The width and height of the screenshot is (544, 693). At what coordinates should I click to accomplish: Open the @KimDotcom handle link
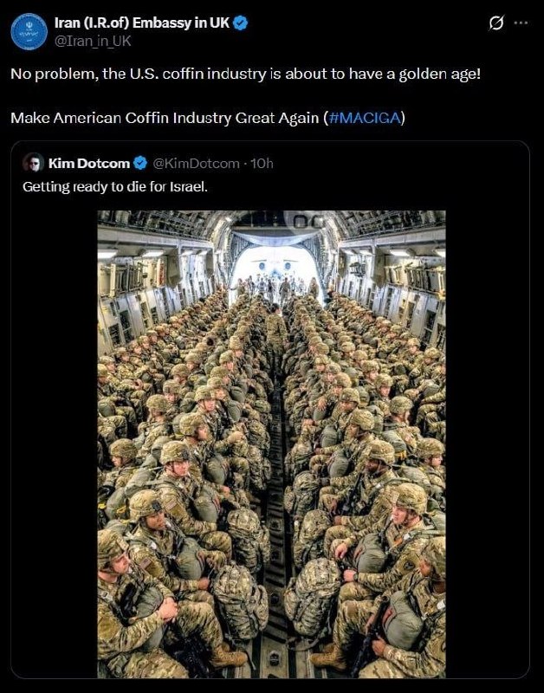[197, 163]
